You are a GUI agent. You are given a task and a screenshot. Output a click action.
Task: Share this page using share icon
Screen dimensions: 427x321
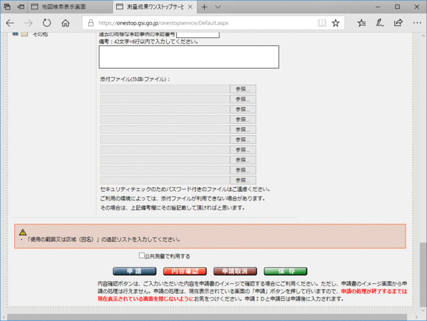(x=398, y=23)
